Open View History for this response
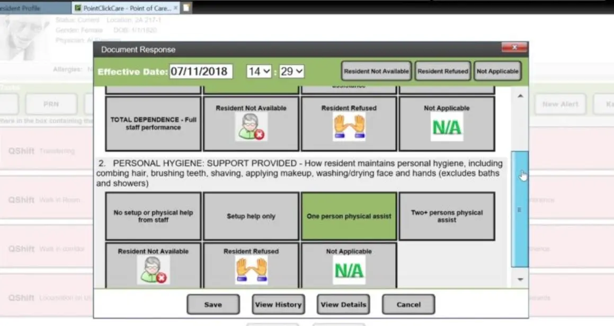Image resolution: width=614 pixels, height=326 pixels. 278,304
